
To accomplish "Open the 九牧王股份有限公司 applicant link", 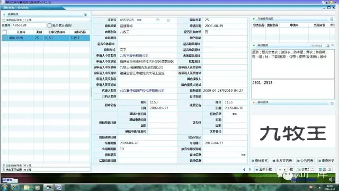I will pos(134,56).
